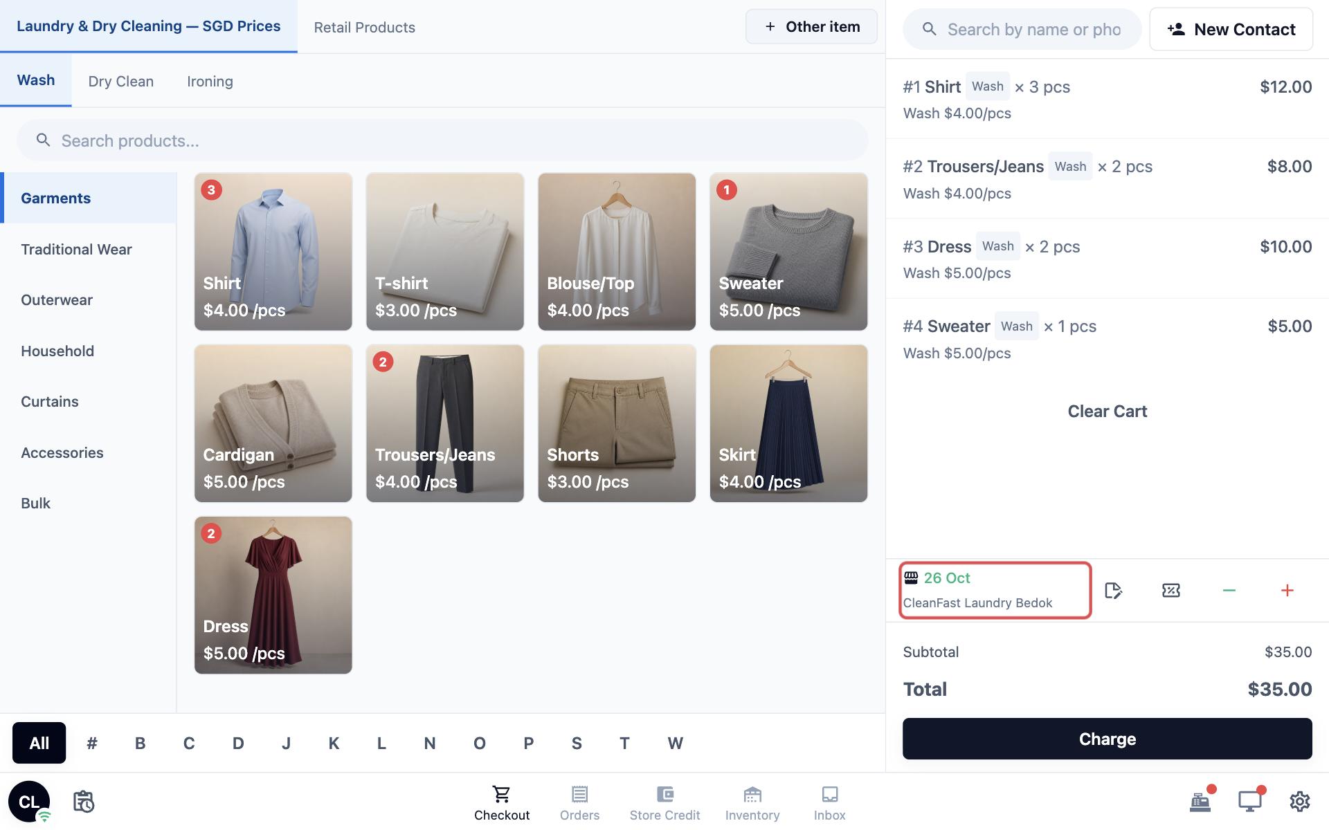
Task: Open the clipboard clock icon
Action: [x=84, y=802]
